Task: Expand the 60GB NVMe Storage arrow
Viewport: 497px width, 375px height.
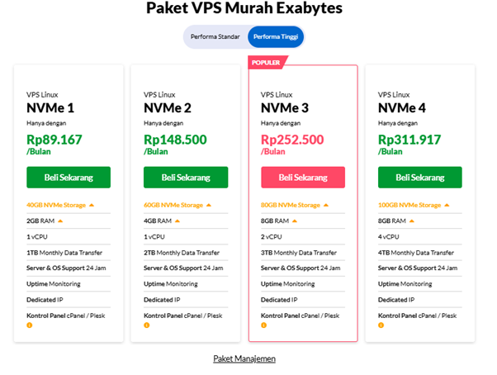Action: click(x=210, y=206)
